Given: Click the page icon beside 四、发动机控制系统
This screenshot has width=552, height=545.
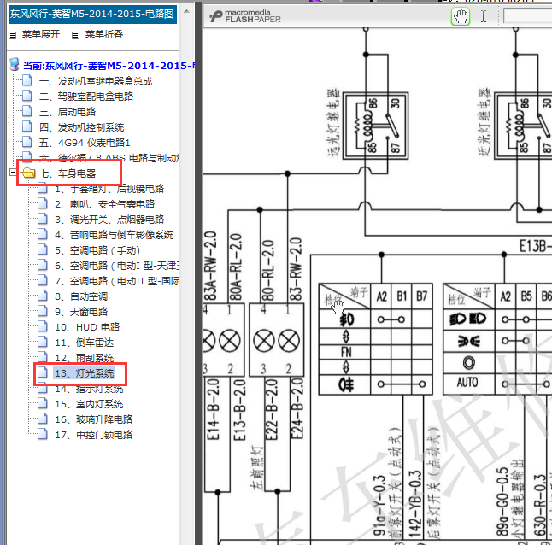Looking at the screenshot, I should [27, 126].
